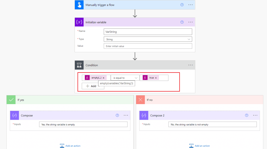Image resolution: width=267 pixels, height=149 pixels.
Task: Click Compose 2 Inputs field with No text
Action: pos(213,124)
